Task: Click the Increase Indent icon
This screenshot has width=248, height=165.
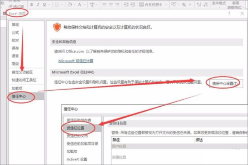Action: [133, 5]
